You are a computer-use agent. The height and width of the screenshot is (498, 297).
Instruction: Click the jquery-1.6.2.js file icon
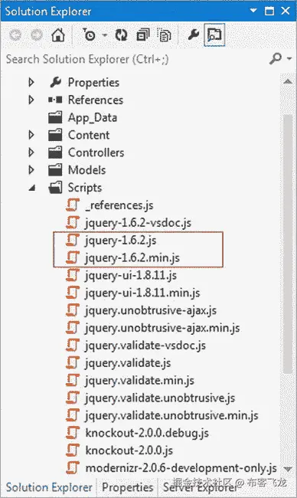tap(73, 240)
